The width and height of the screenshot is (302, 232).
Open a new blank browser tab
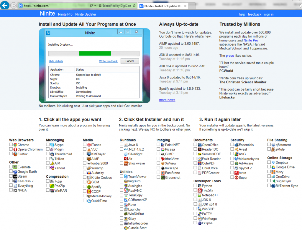tap(192, 6)
